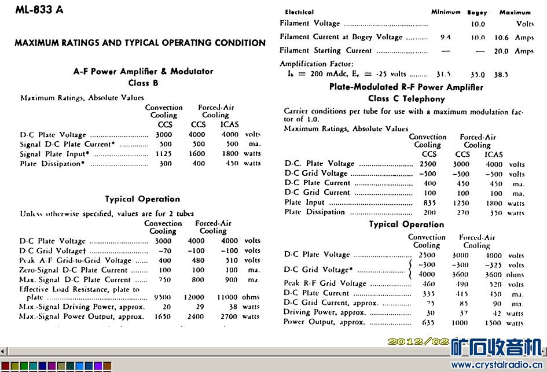Click the "Minimum" column header

446,12
